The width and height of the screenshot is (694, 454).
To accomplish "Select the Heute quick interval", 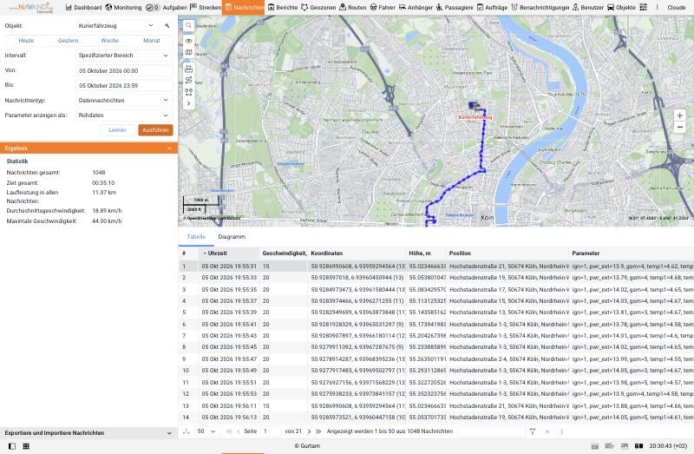I will click(26, 40).
